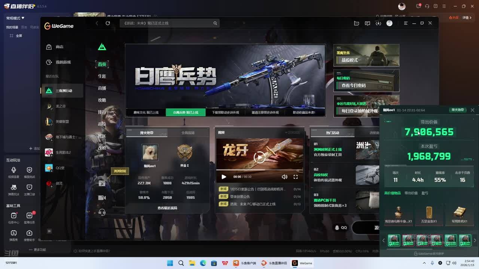Open 任务中心 icon in basic tools
Viewport: 479px width, 269px height.
pos(14,216)
